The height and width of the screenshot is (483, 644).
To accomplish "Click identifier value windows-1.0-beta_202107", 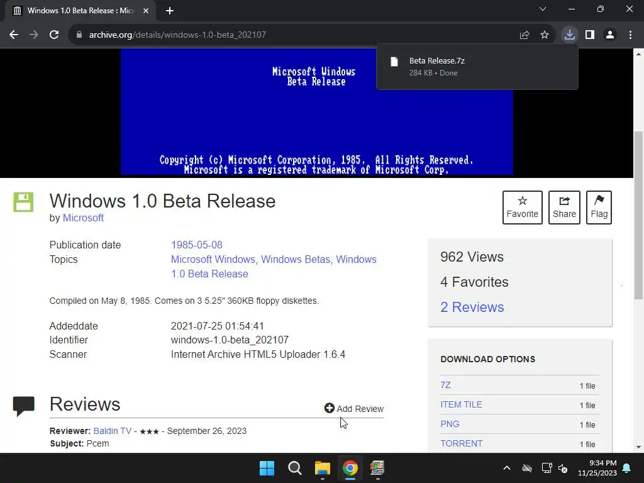I will click(x=230, y=340).
